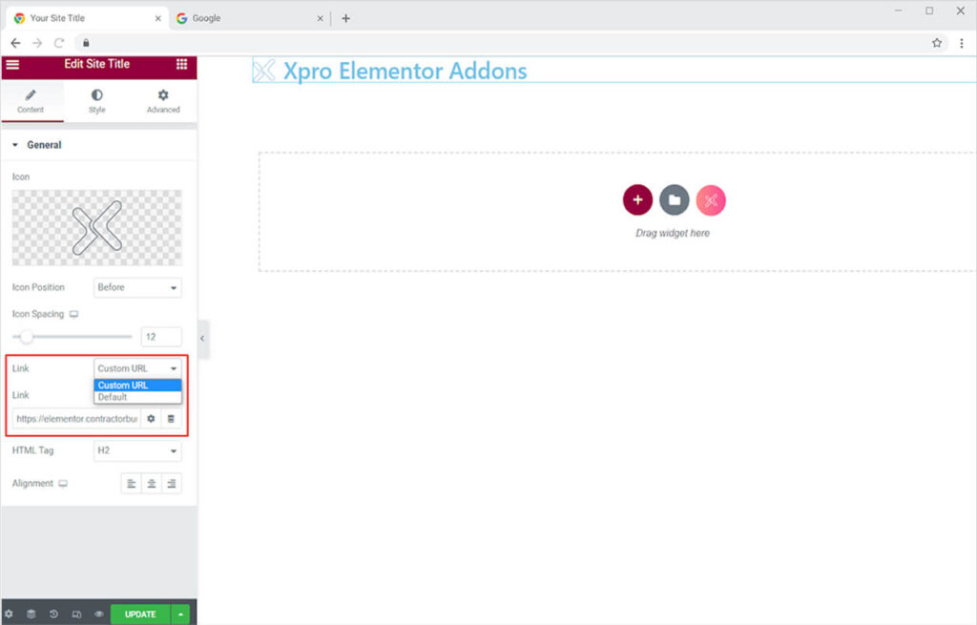Viewport: 977px width, 625px height.
Task: Switch to responsive mode icon
Action: pos(76,615)
